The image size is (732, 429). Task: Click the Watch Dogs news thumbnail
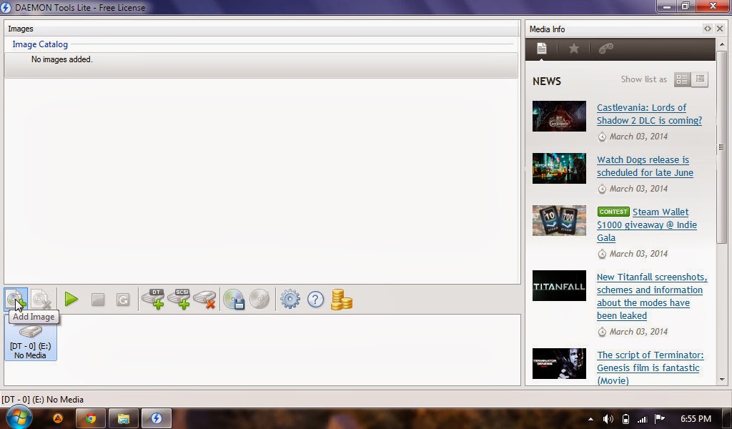click(559, 169)
